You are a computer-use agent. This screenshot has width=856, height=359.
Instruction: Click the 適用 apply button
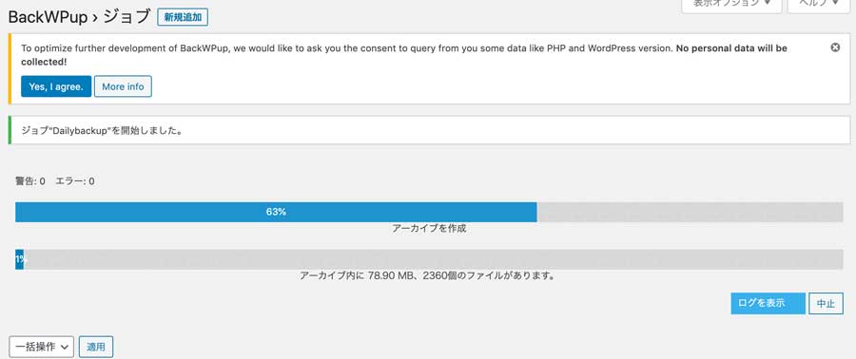click(x=96, y=347)
